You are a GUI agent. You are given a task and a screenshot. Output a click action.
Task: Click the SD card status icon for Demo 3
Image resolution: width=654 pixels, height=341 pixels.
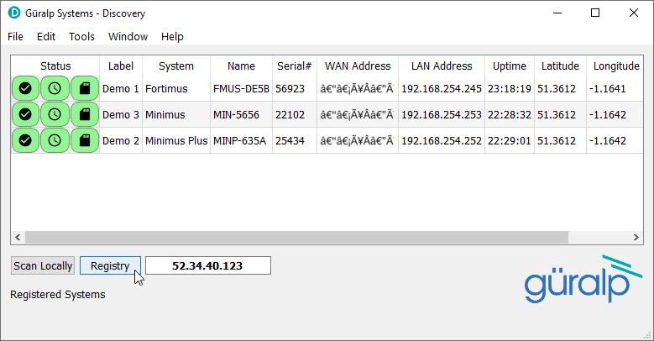[x=85, y=114]
